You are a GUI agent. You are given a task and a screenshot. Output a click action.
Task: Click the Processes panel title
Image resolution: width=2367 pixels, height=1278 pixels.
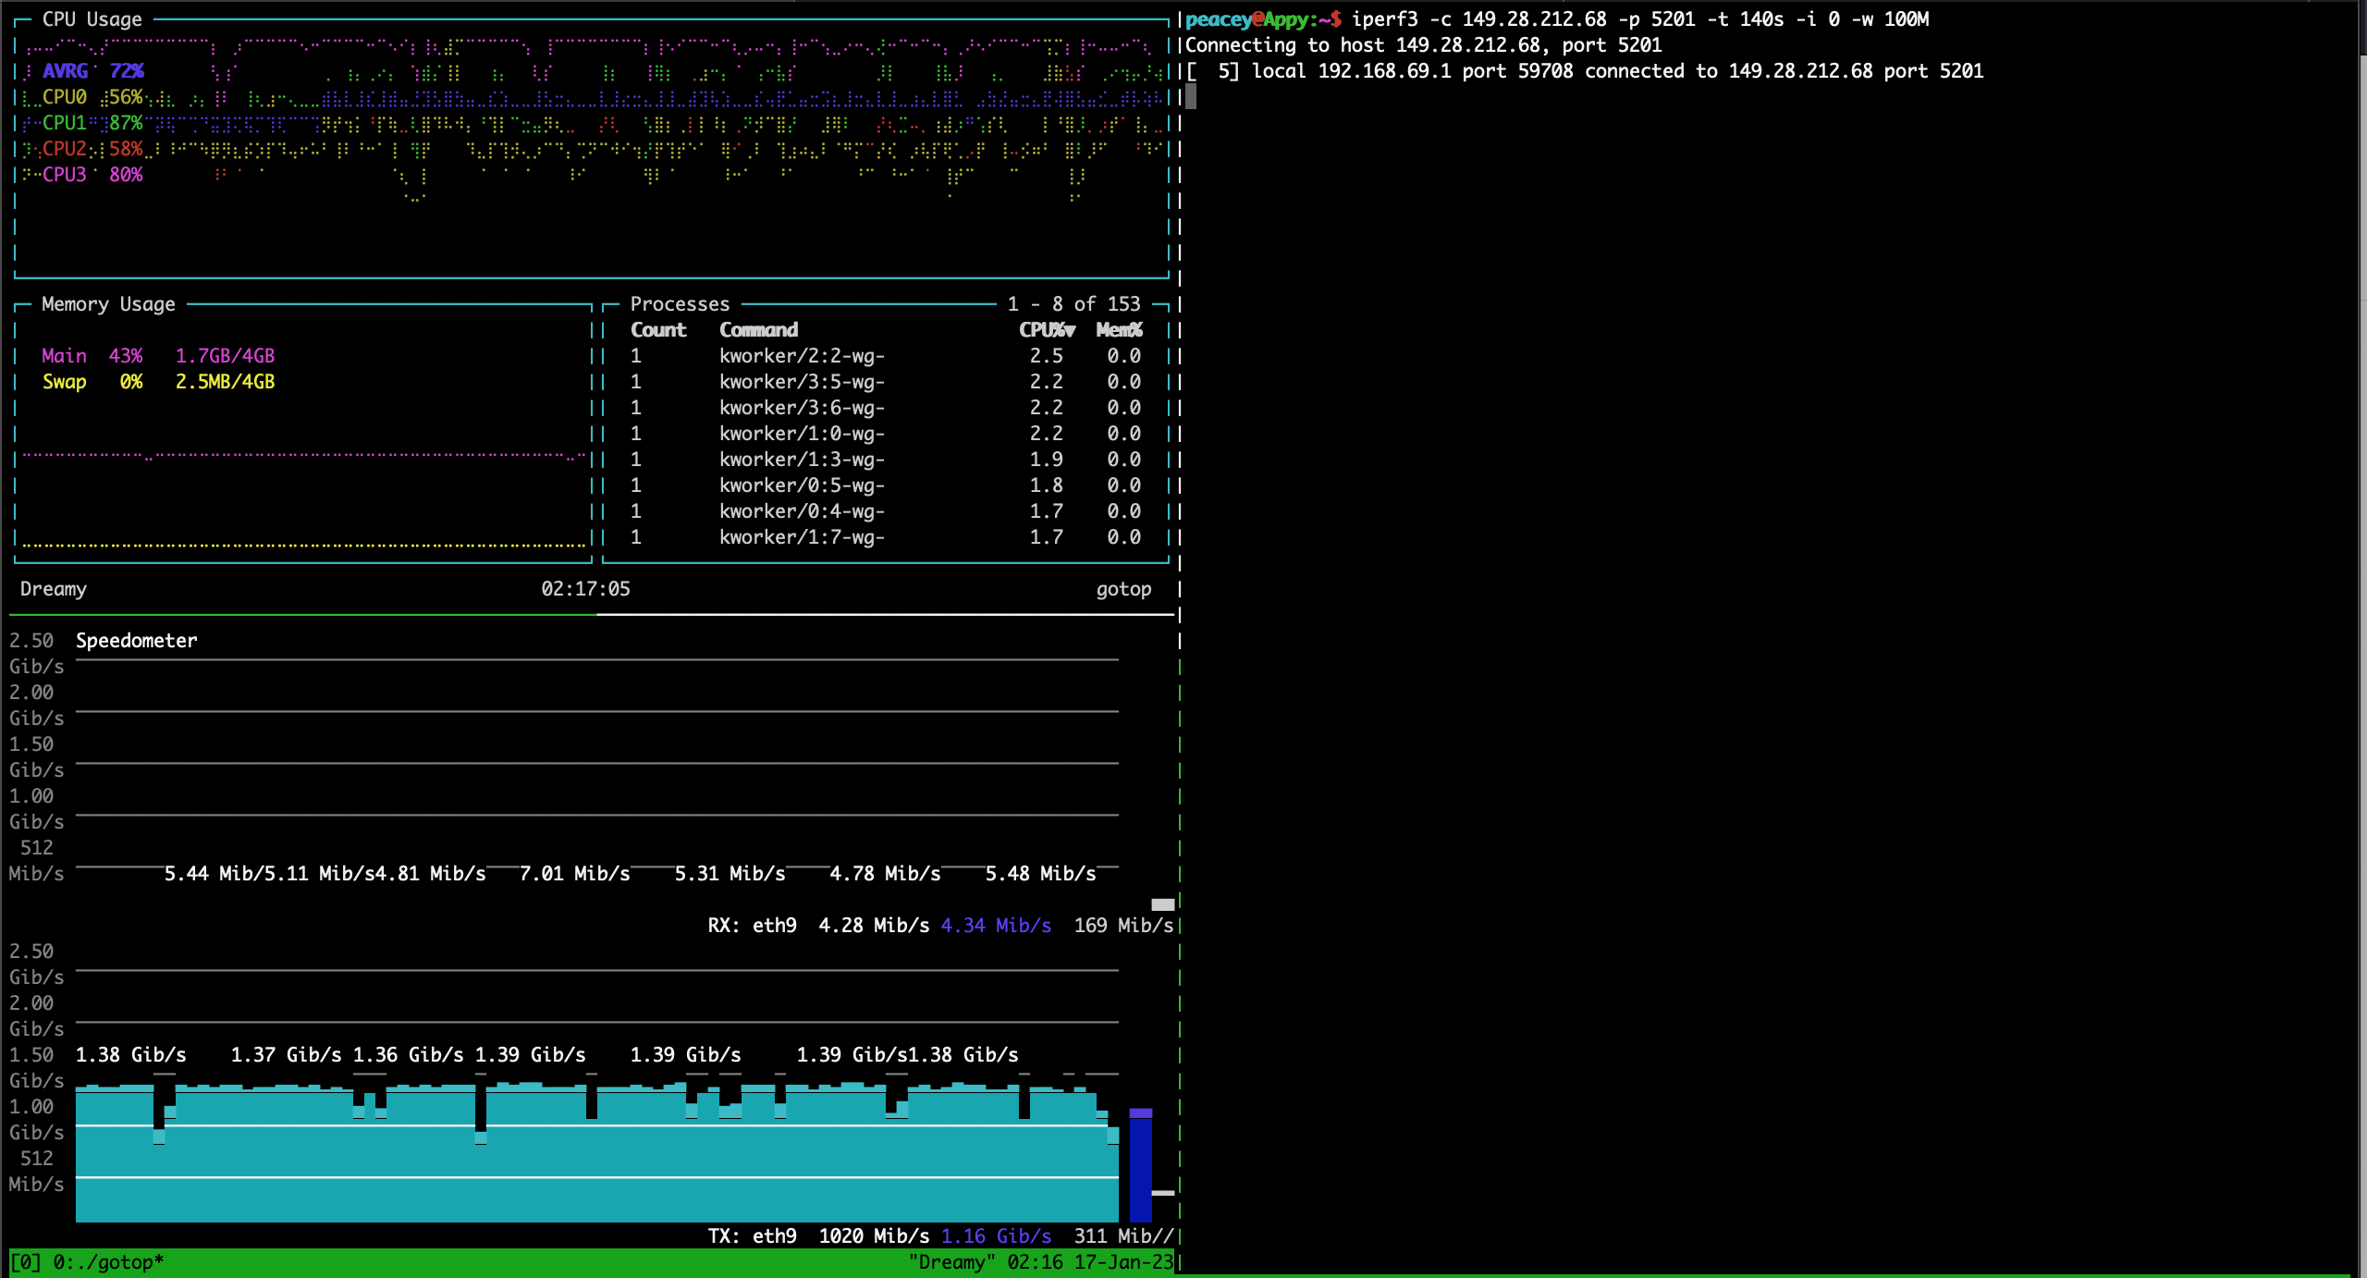tap(680, 304)
